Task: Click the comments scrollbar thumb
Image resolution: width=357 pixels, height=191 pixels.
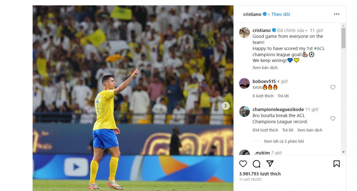Action: point(343,38)
